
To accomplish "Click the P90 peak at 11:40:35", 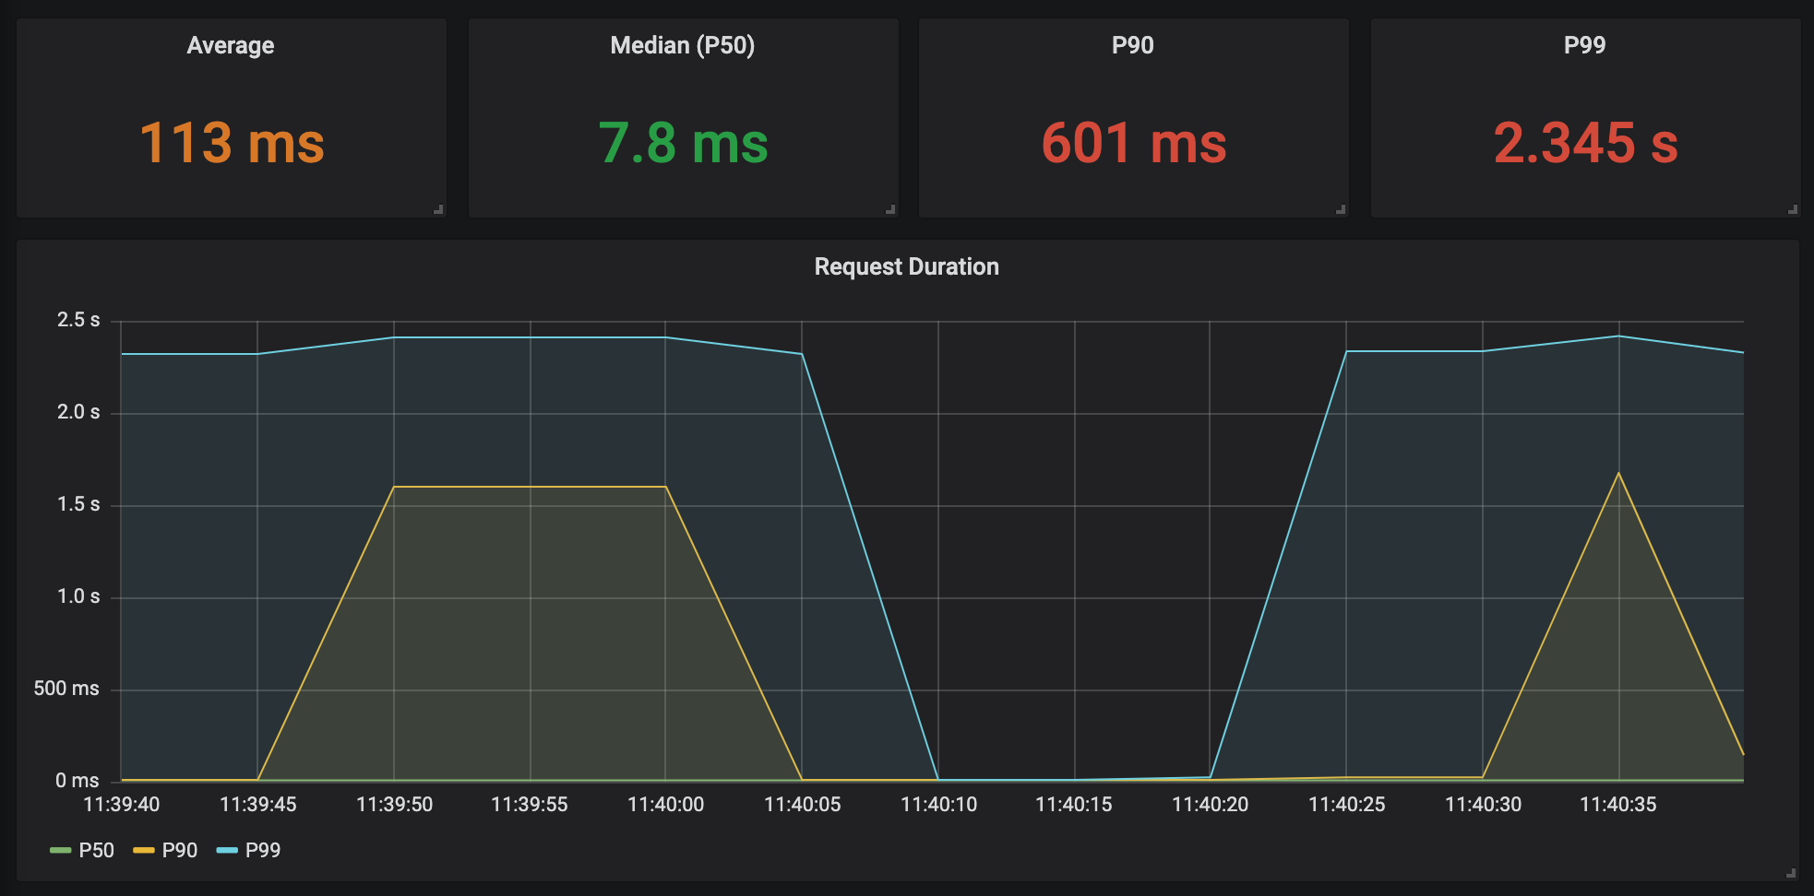I will click(1618, 473).
